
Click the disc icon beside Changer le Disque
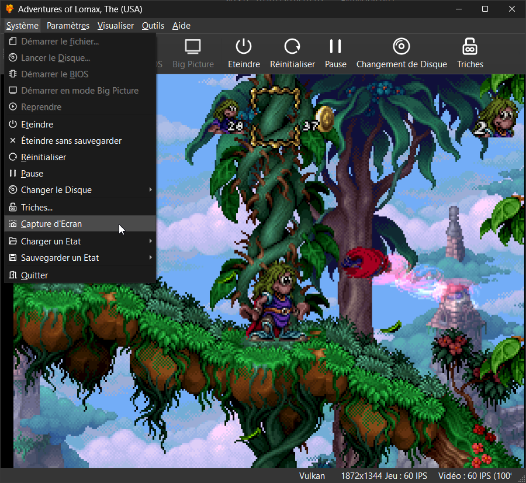[x=13, y=189]
